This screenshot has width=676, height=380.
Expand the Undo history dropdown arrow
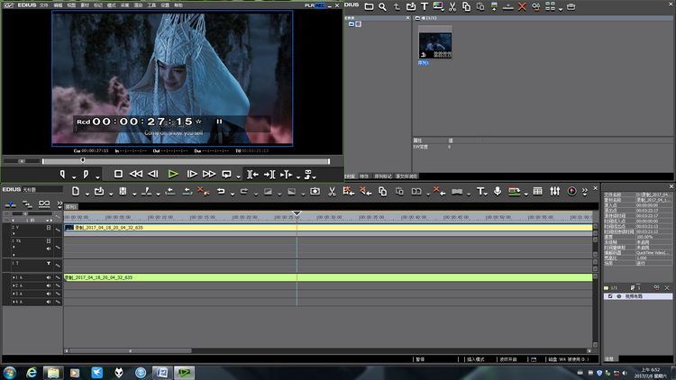coord(233,195)
